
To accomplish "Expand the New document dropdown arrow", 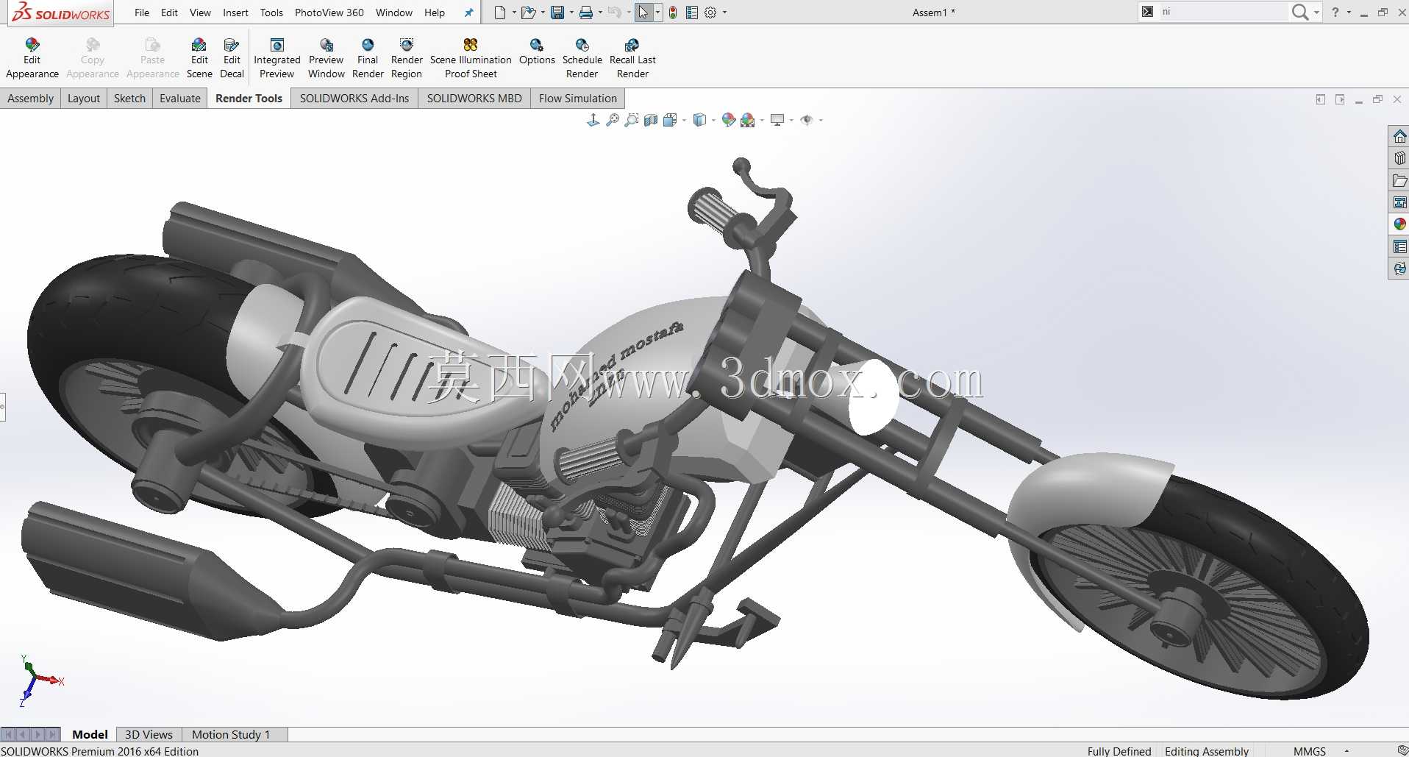I will click(513, 13).
